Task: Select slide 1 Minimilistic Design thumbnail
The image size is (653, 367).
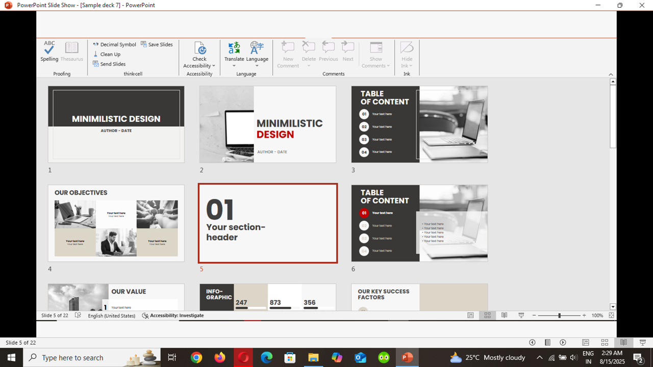Action: click(x=116, y=124)
